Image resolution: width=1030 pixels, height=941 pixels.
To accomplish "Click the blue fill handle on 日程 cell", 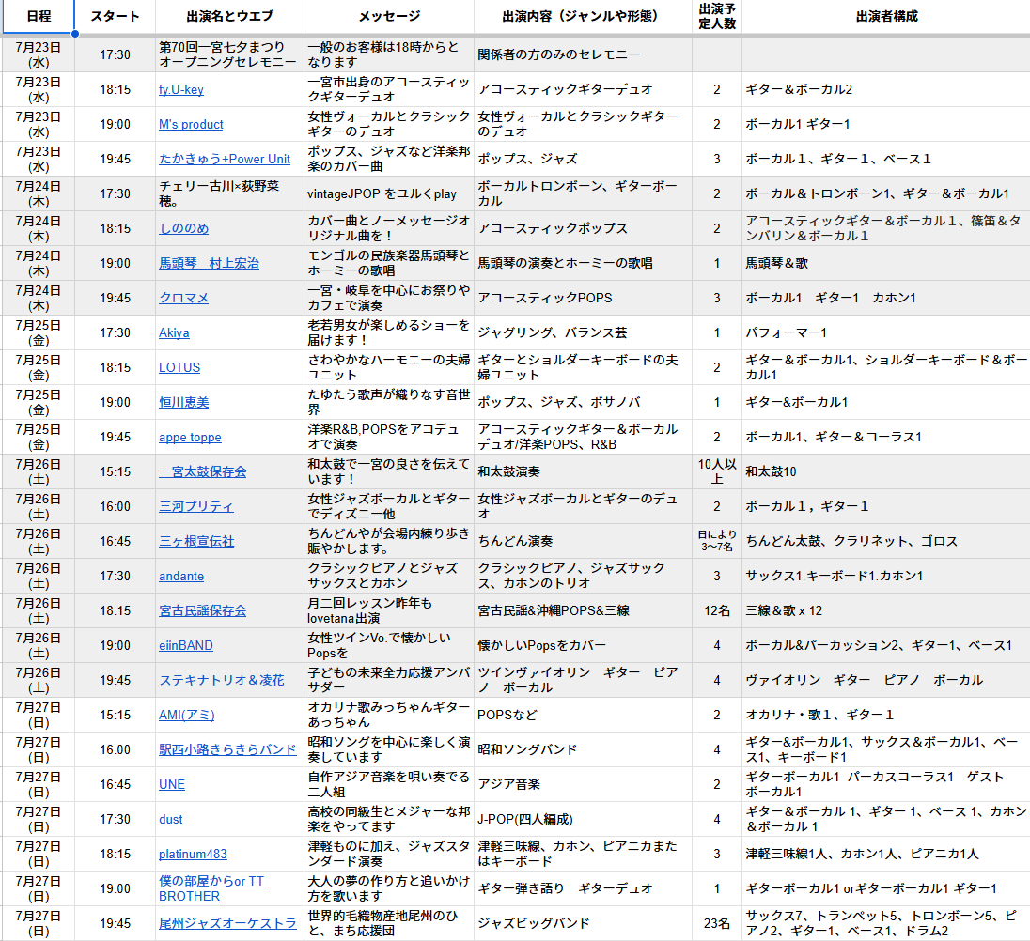I will (75, 34).
